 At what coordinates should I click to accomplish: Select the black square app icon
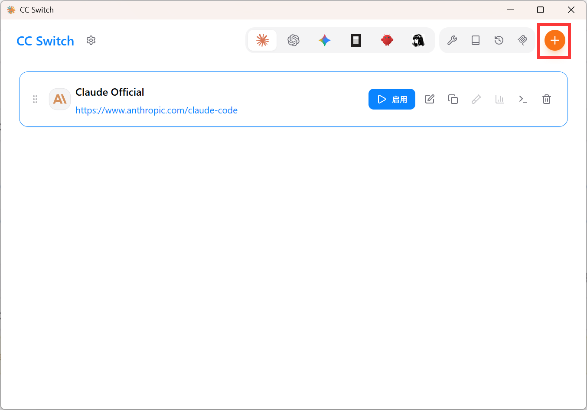click(x=356, y=40)
